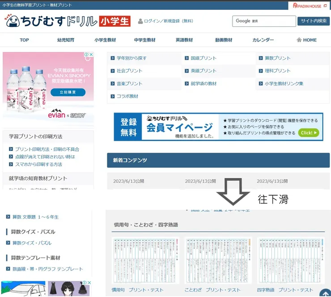Click the arrow icon beside 就学頃の教材
Screen dimensions: 331x297
coord(187,84)
